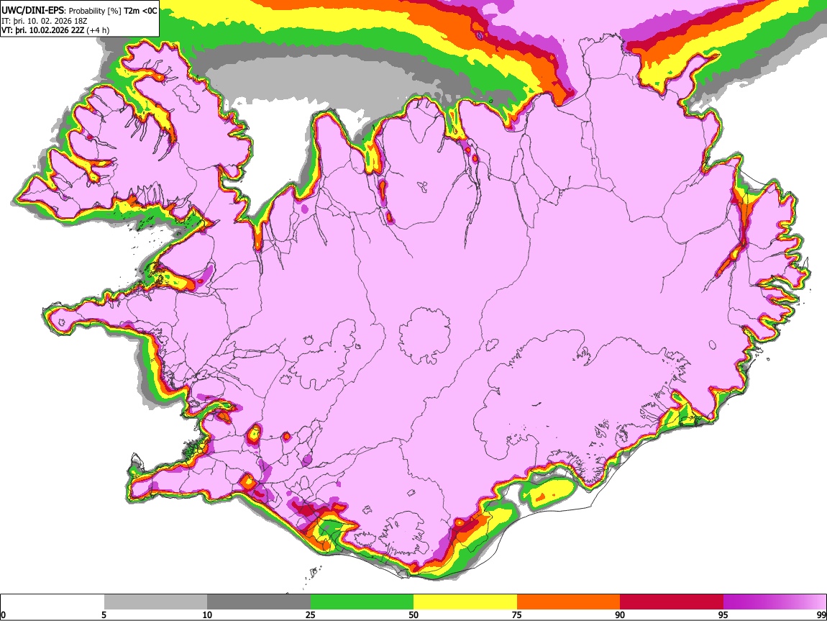Click the green 25–50 legend segment
This screenshot has width=827, height=621.
[362, 602]
